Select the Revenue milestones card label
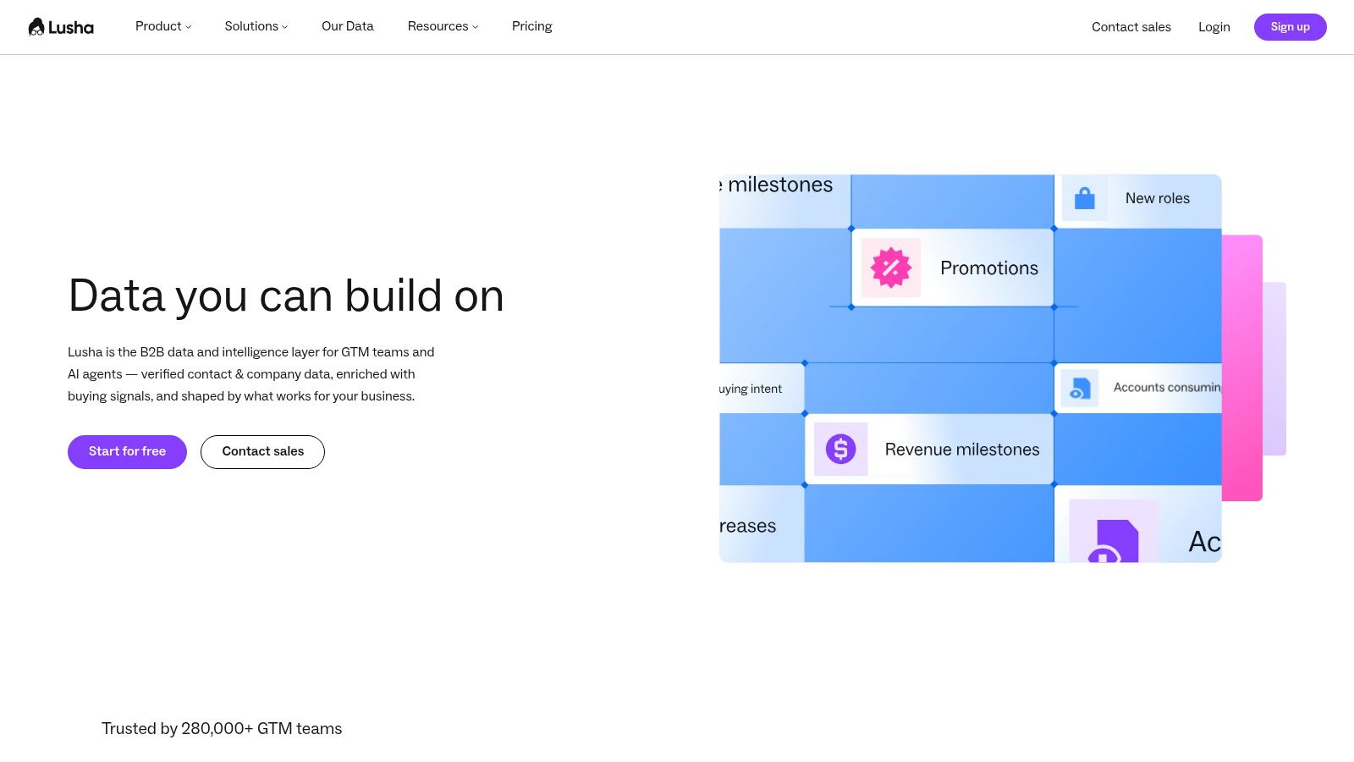 pos(962,450)
